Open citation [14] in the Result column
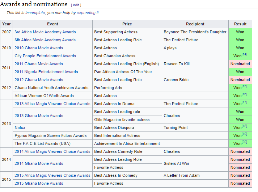 tap(244, 54)
